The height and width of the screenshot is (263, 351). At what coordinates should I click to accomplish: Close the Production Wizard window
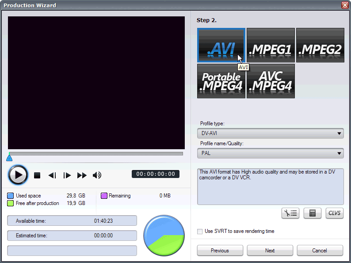(x=345, y=5)
